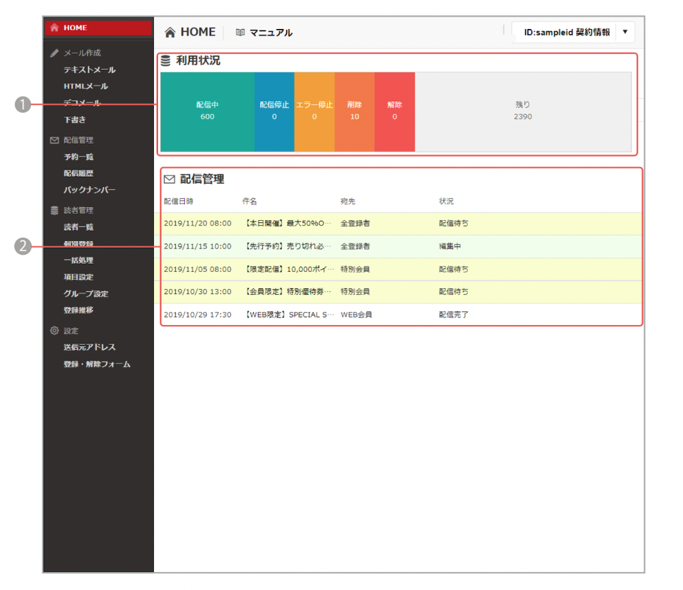Open the 2019/11/20 08:00 delivery row

(x=400, y=224)
